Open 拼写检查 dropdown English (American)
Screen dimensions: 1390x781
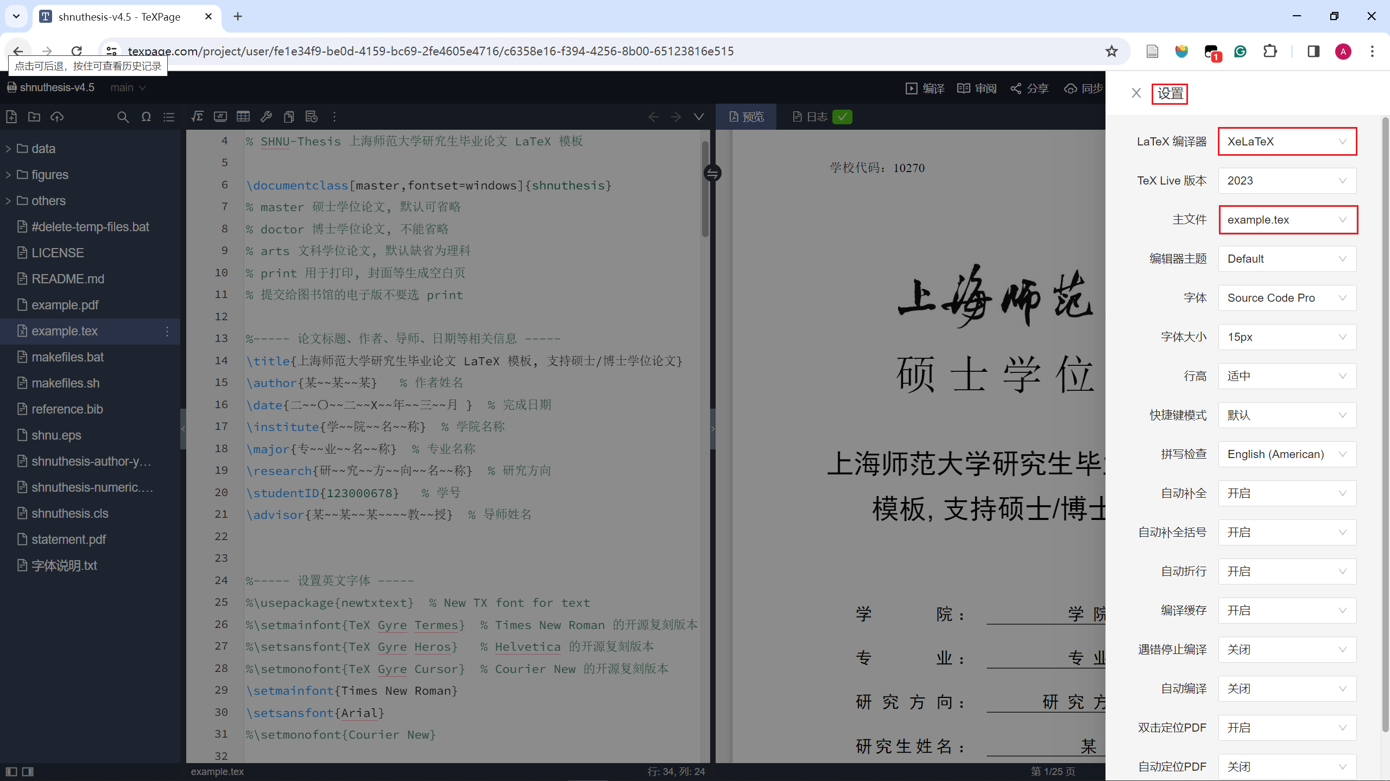pyautogui.click(x=1287, y=454)
